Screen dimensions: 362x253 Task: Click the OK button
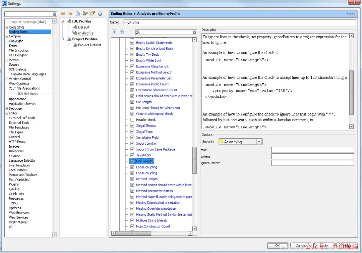pyautogui.click(x=278, y=246)
